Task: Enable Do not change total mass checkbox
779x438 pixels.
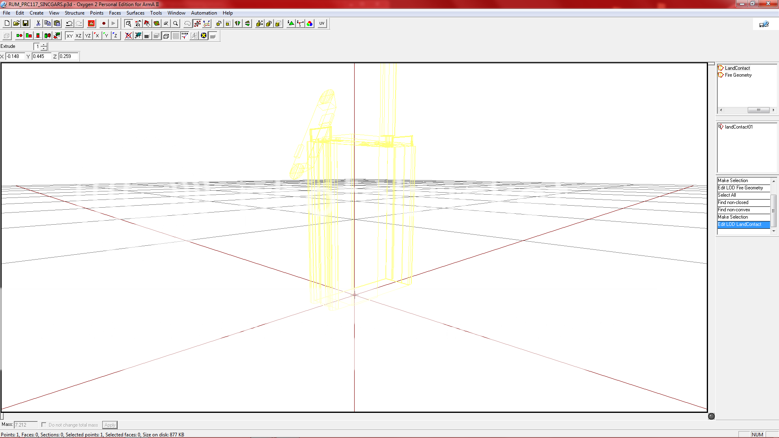Action: (x=44, y=425)
